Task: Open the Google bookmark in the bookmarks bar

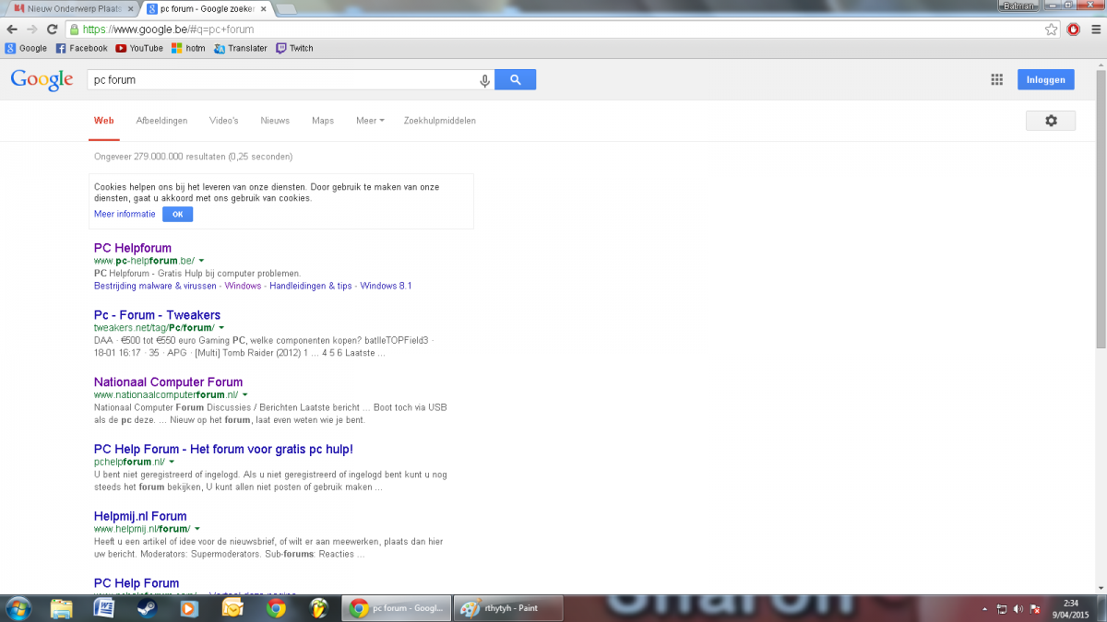Action: tap(26, 48)
